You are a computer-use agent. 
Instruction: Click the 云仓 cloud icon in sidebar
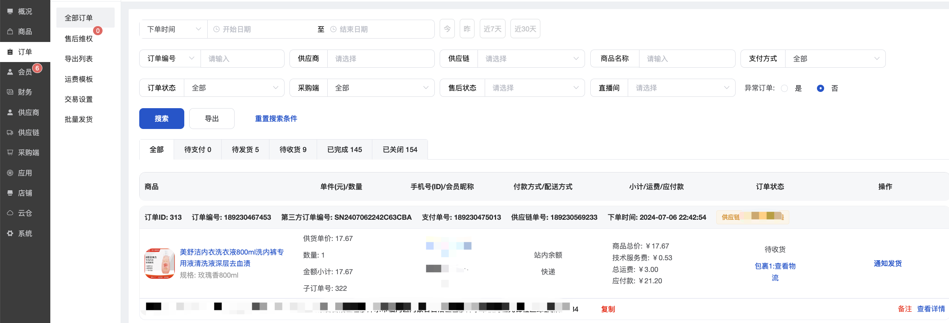(10, 213)
